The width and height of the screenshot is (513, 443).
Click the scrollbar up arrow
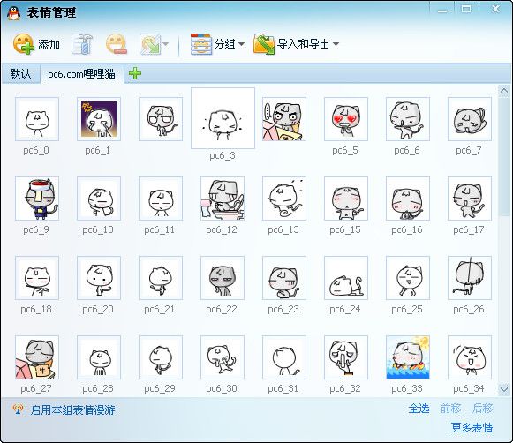504,91
